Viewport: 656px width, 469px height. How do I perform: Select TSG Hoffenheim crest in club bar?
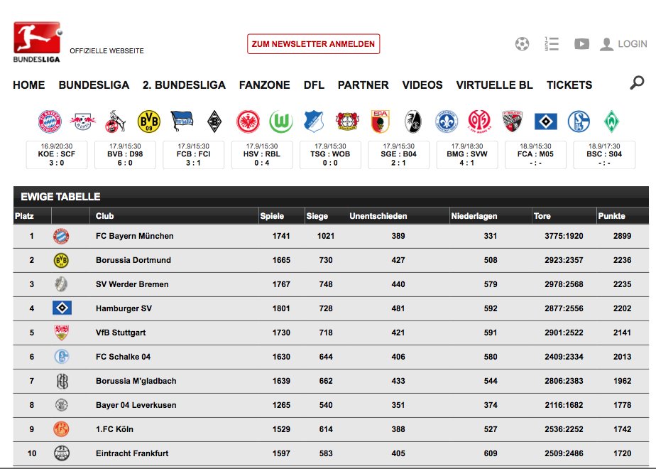pyautogui.click(x=314, y=122)
